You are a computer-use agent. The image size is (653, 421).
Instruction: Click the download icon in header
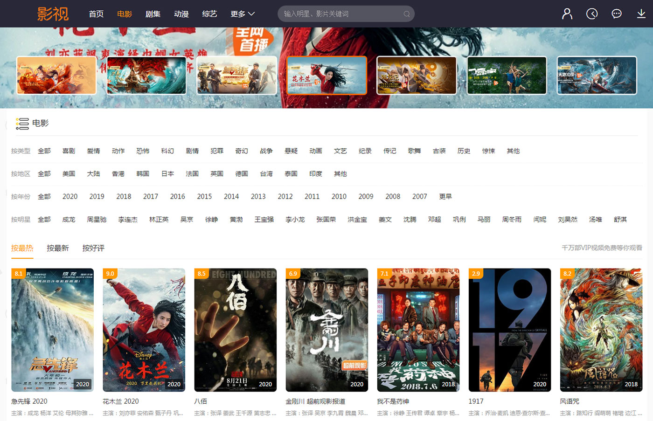pos(641,14)
